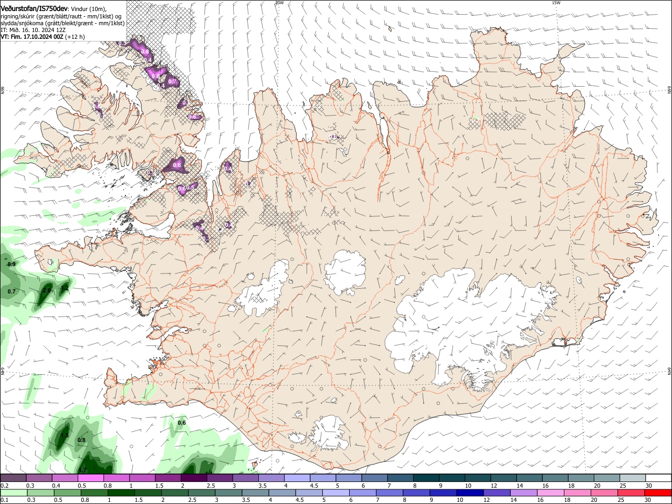The width and height of the screenshot is (672, 504).
Task: Pick the palest green 0.1 swatch in lower legend row
Action: 13,493
